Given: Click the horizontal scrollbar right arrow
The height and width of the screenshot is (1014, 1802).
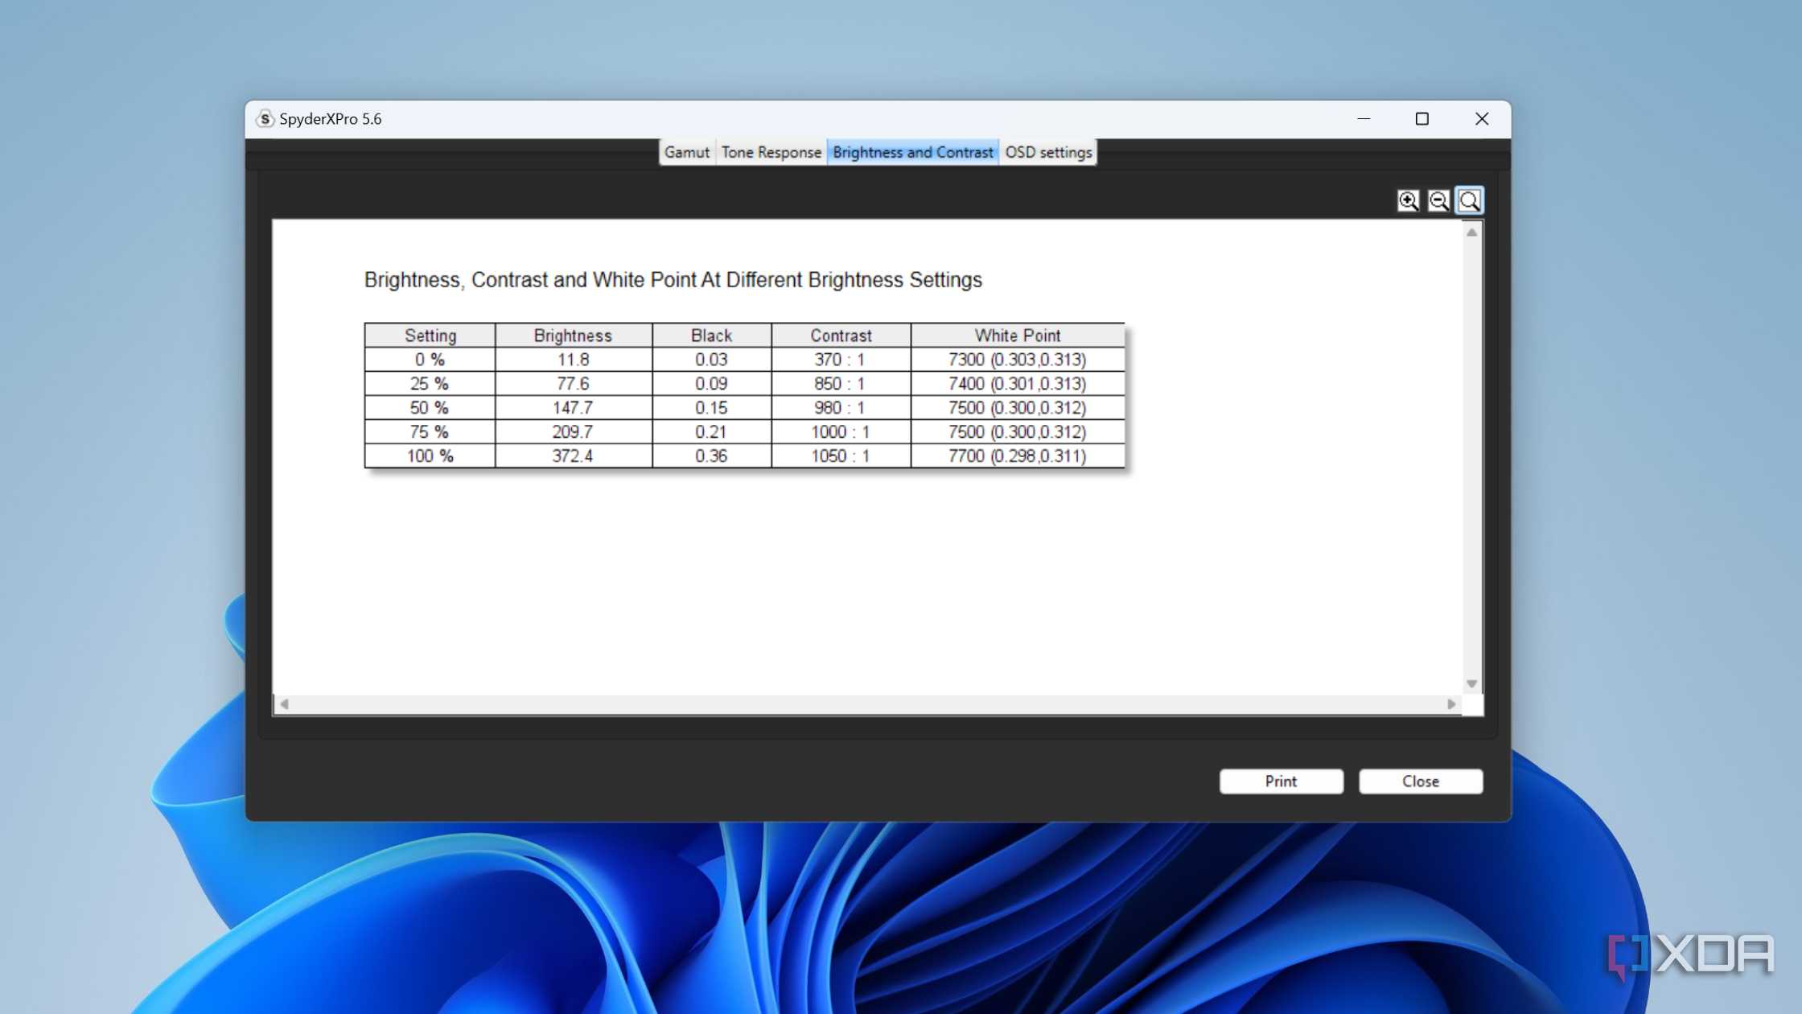Looking at the screenshot, I should pyautogui.click(x=1451, y=704).
